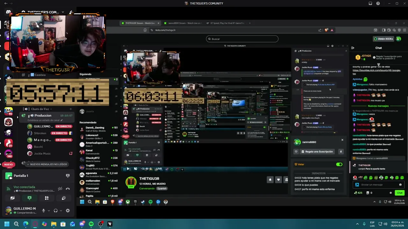Screen dimensions: 408x229
Task: Open Discord activities launcher icon
Action: click(x=47, y=198)
